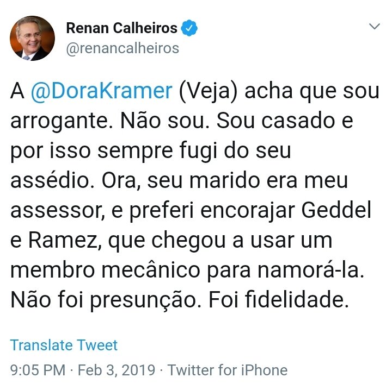Click the tweet line starting with arrogante
This screenshot has height=390, width=392.
(182, 121)
